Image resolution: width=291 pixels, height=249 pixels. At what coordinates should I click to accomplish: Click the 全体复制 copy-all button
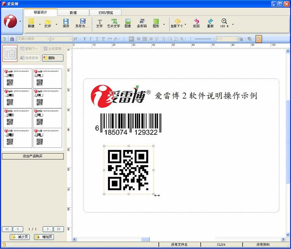53,49
